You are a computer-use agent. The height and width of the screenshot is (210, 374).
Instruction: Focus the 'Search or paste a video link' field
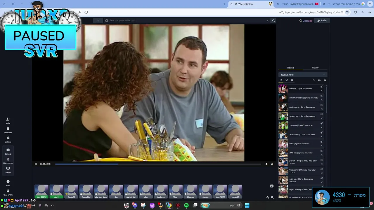pos(187,20)
